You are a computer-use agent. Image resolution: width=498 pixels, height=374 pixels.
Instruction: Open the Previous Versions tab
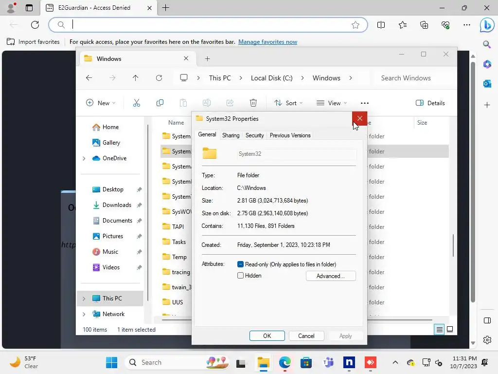pos(290,135)
